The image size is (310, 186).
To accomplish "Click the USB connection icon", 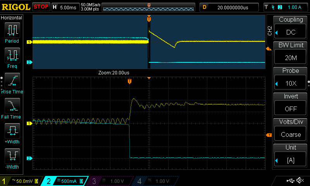I will (x=289, y=181).
